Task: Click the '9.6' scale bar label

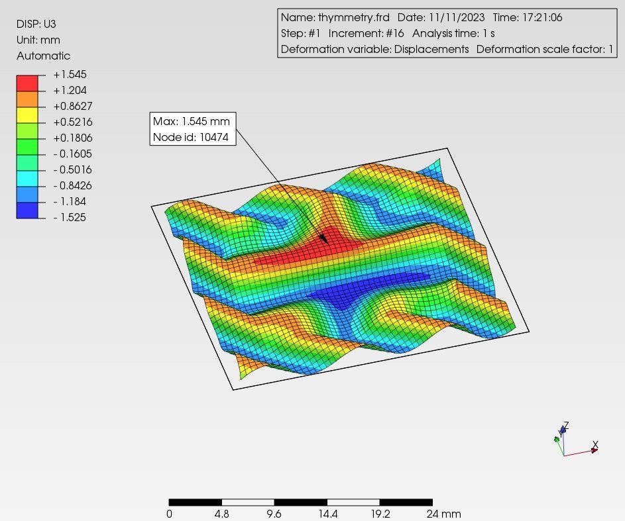Action: (274, 514)
